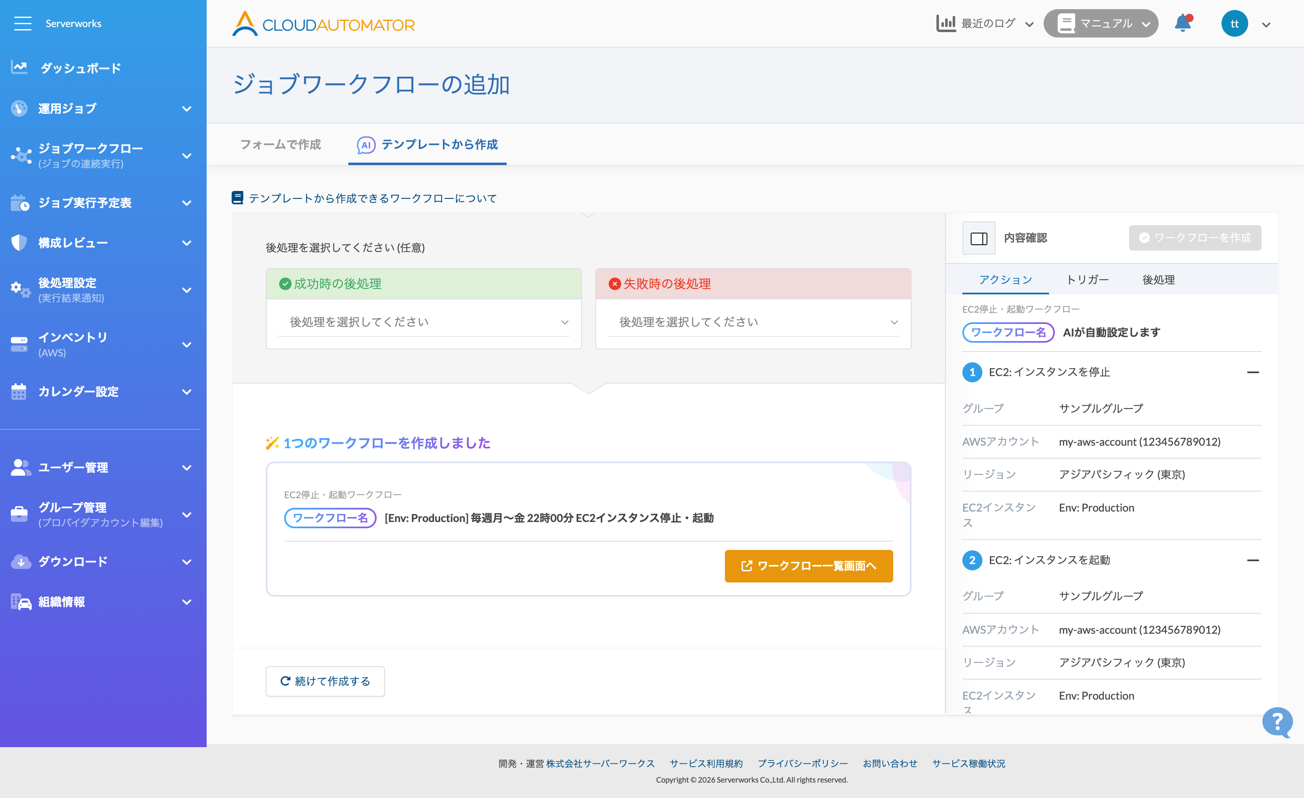This screenshot has width=1304, height=798.
Task: Expand the ダウンロード chevron
Action: point(186,562)
